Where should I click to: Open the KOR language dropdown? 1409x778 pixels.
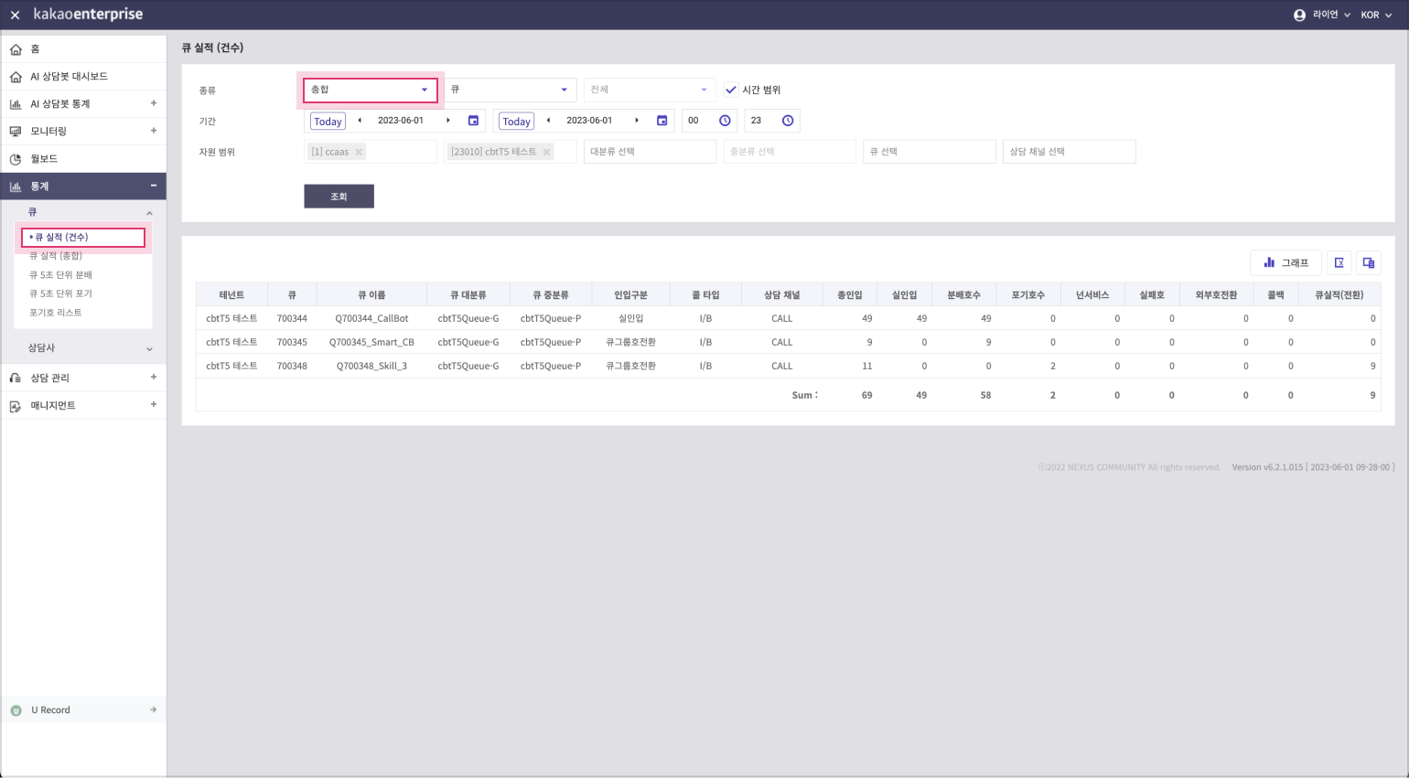pyautogui.click(x=1375, y=16)
